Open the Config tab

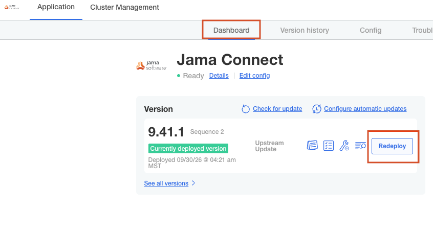371,30
